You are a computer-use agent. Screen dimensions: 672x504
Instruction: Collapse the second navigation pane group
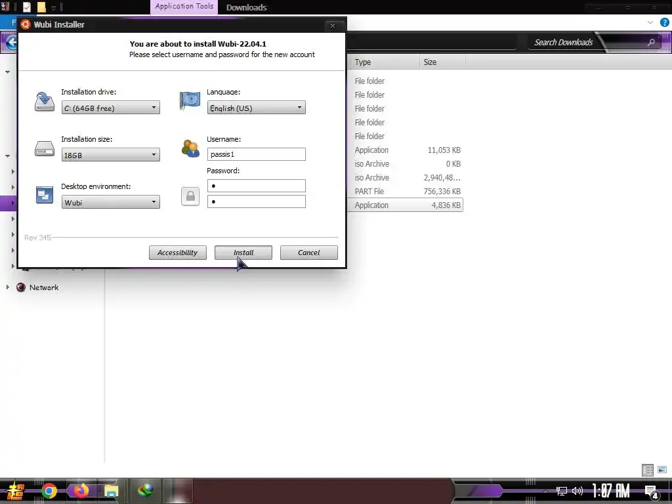(x=7, y=156)
